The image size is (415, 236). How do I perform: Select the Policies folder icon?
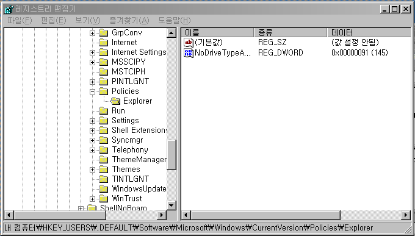(x=104, y=91)
